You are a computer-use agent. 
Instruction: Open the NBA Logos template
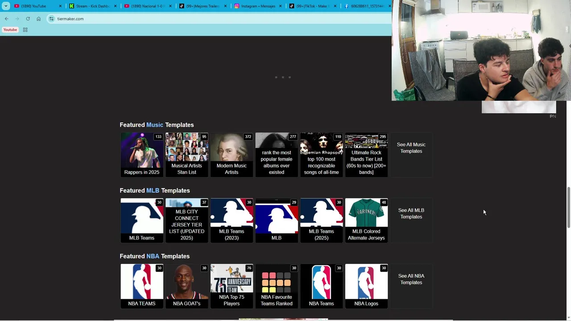[366, 286]
